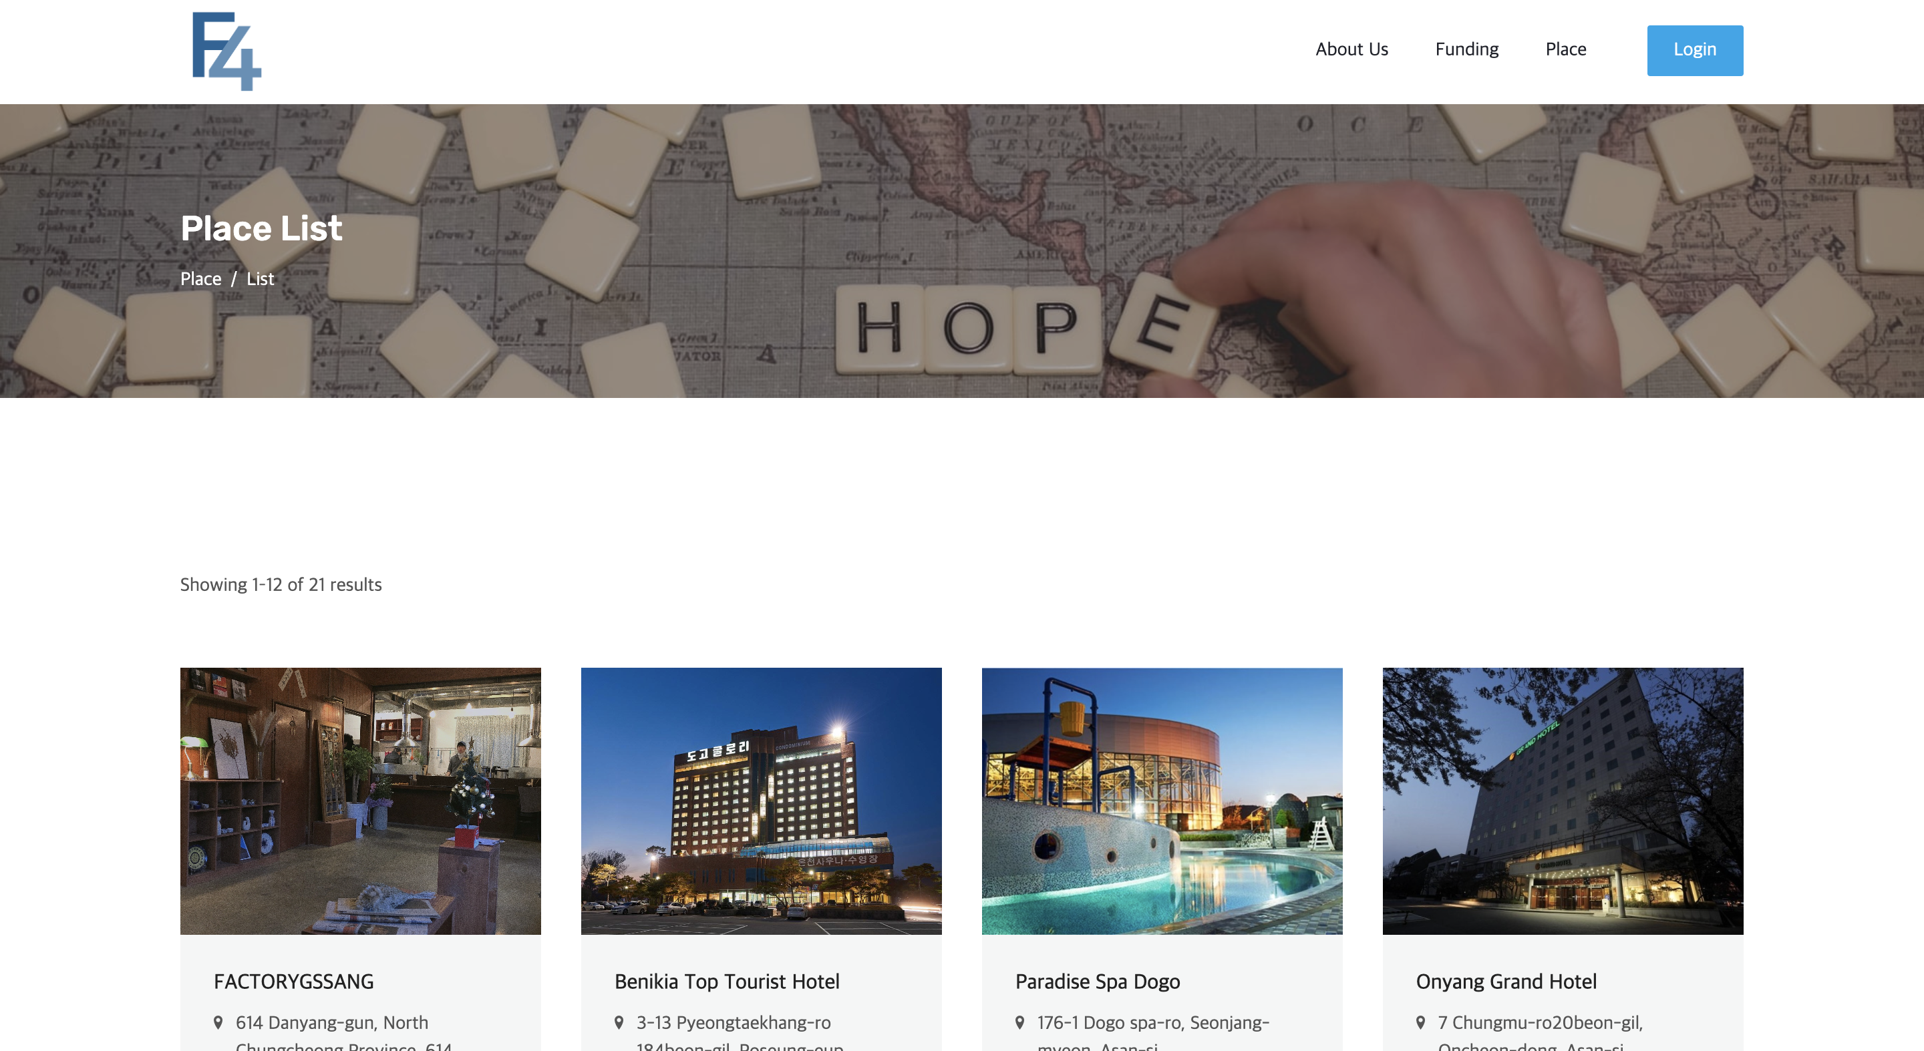This screenshot has width=1924, height=1051.
Task: Click location pin under Paradise Spa Dogo
Action: [x=1019, y=1022]
